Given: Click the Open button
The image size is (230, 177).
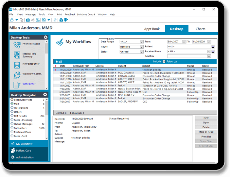Looking at the screenshot, I should 206,122.
